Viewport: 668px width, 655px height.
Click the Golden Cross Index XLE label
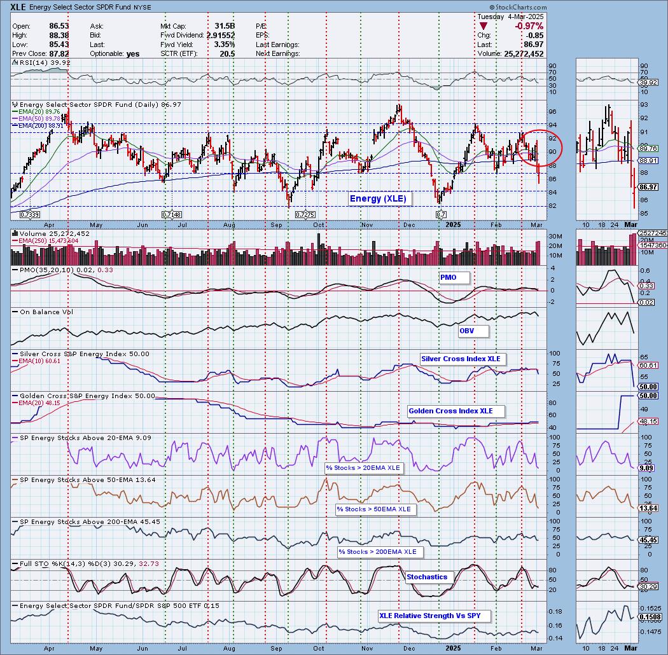pos(456,411)
